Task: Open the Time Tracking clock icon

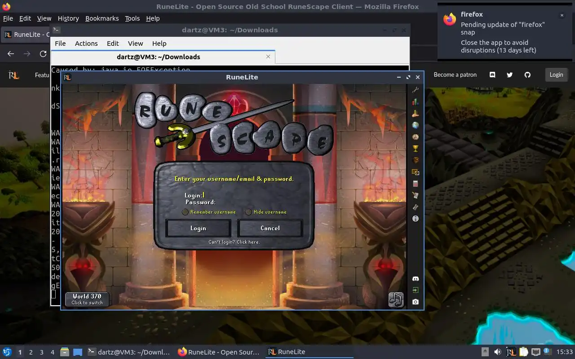Action: 416,137
